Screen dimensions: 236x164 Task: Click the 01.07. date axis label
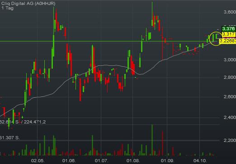pos(102,161)
